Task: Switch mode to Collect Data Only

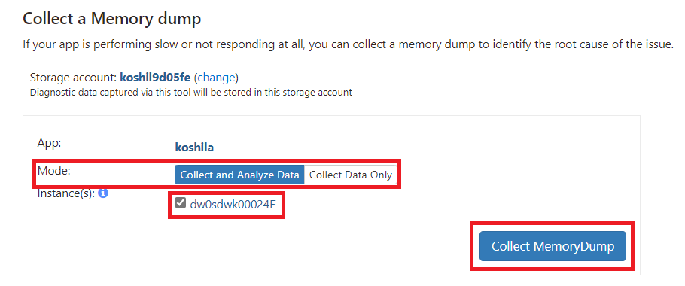Action: [350, 175]
